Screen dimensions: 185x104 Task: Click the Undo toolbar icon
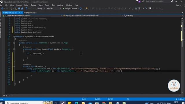pos(26,8)
